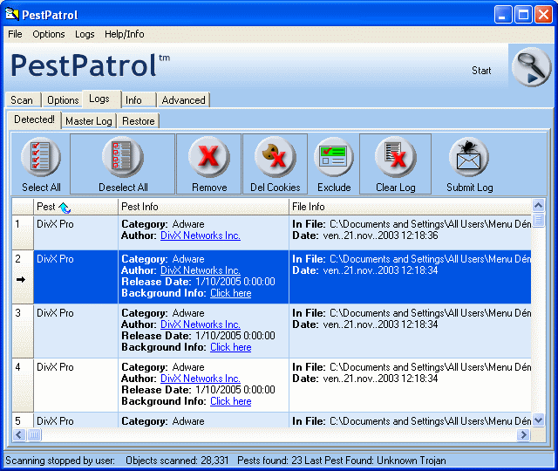Select row number 5 header
Image resolution: width=558 pixels, height=471 pixels.
pos(23,420)
